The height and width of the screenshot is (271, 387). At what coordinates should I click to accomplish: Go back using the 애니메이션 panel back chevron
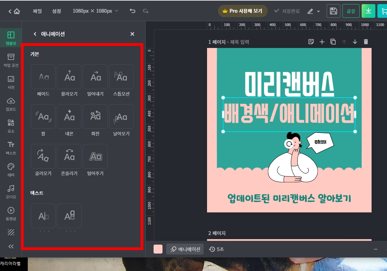click(x=34, y=34)
